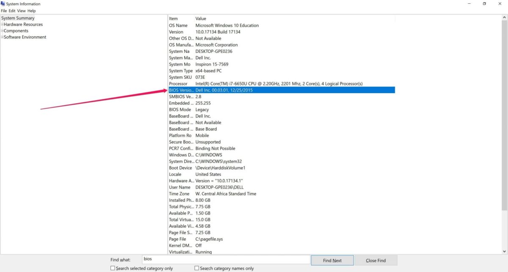This screenshot has height=272, width=508.
Task: Select the Page File Space 7.25 GB row
Action: pos(282,233)
